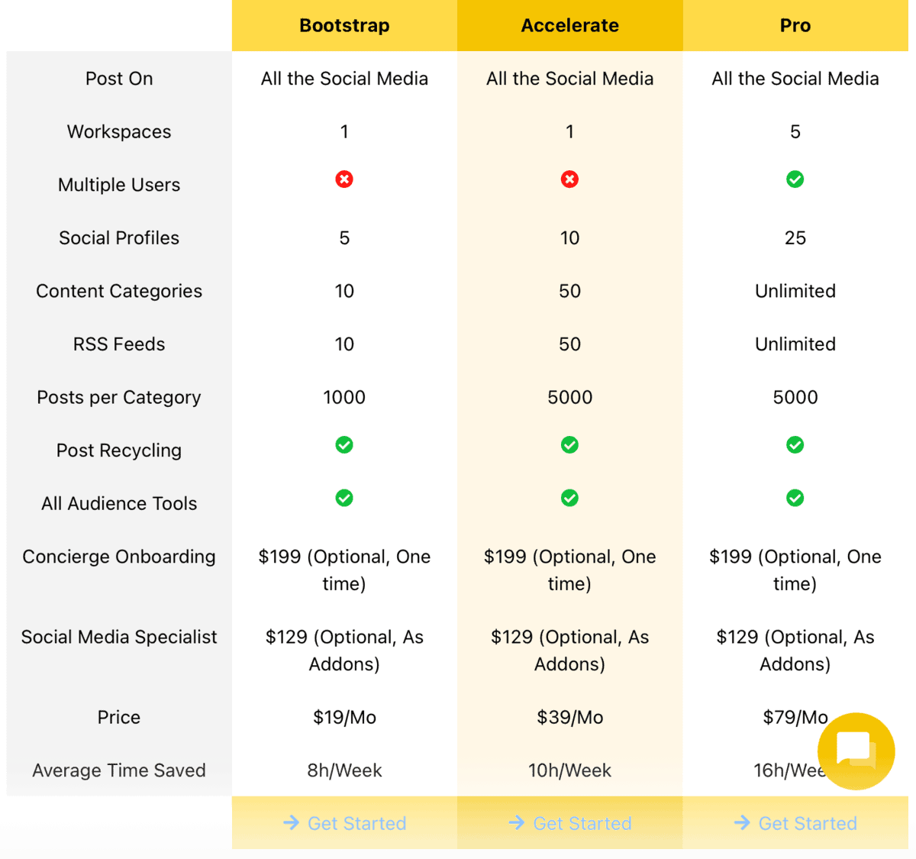Viewport: 916px width, 859px height.
Task: Select the green Post Recycling check under Bootstrap
Action: (344, 444)
